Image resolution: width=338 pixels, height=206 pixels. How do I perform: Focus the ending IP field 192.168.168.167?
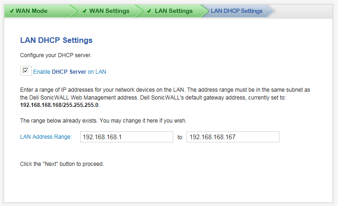point(233,137)
